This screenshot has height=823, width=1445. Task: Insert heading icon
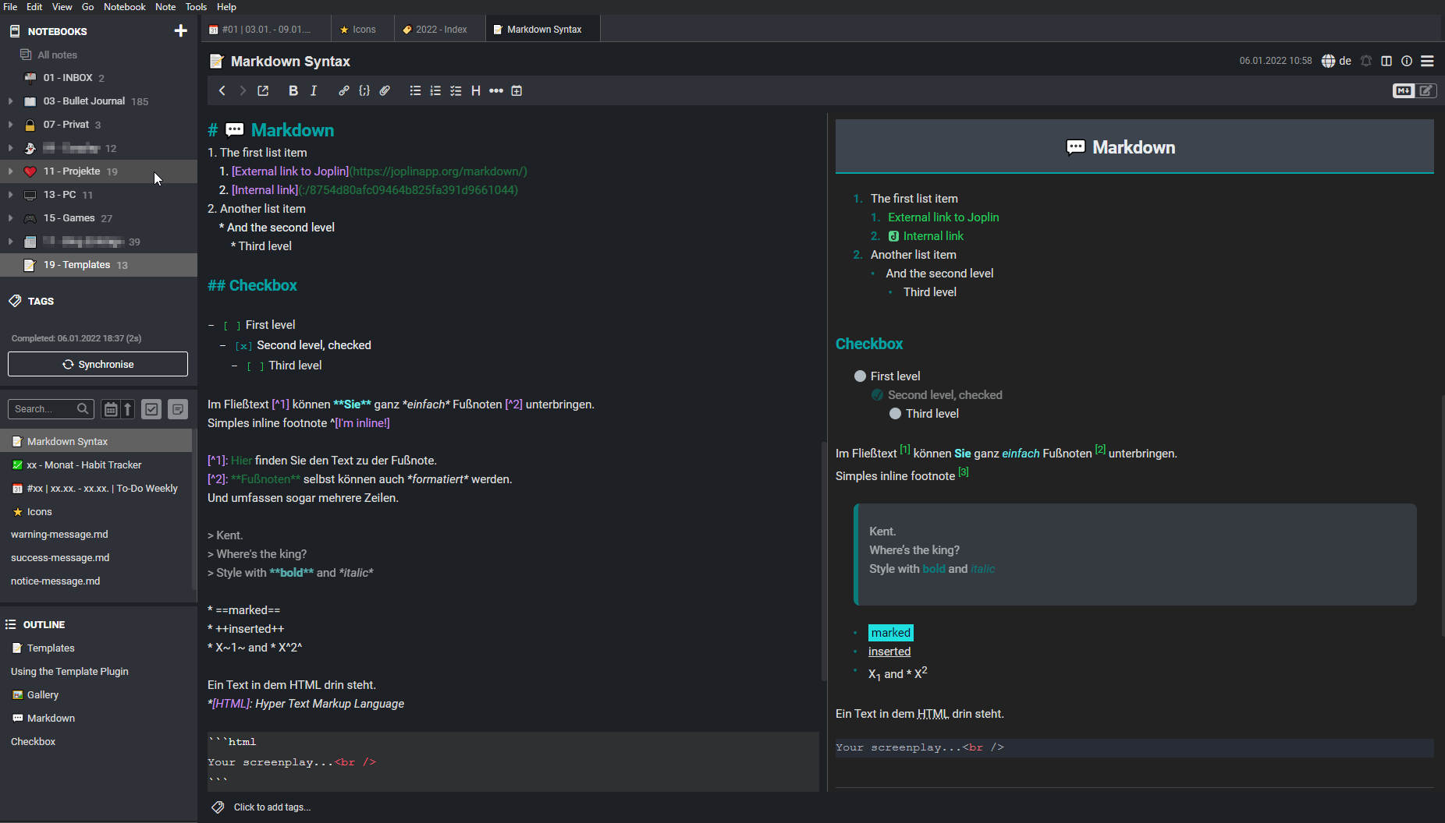(476, 91)
